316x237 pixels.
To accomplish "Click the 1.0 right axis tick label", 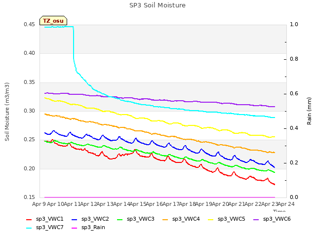I will [x=294, y=24].
